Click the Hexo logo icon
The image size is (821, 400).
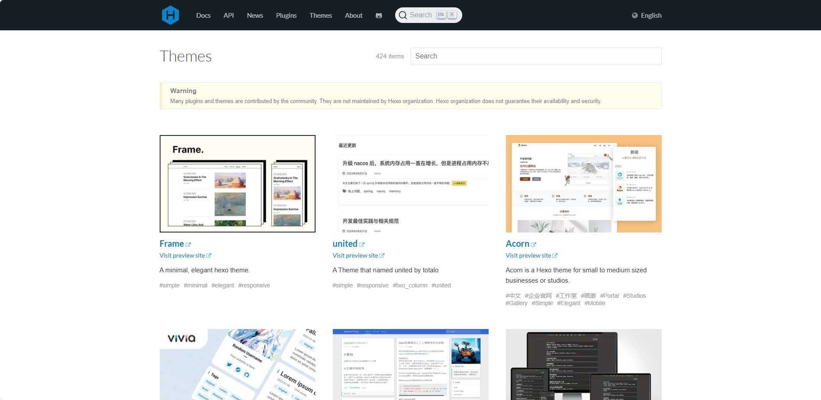point(170,15)
